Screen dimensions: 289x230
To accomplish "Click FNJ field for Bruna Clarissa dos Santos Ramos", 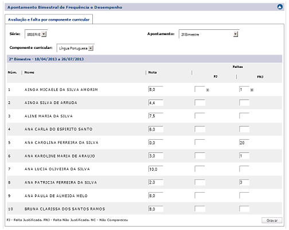I will (244, 209).
